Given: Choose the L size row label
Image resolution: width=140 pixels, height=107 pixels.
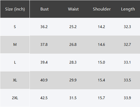Looking at the screenshot, I should tap(15, 62).
